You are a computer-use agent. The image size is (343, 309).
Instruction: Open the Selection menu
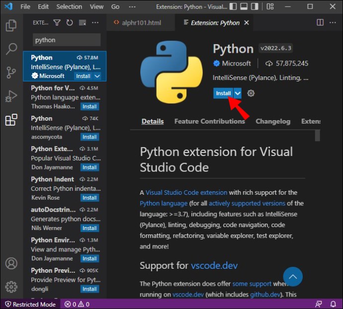click(69, 7)
